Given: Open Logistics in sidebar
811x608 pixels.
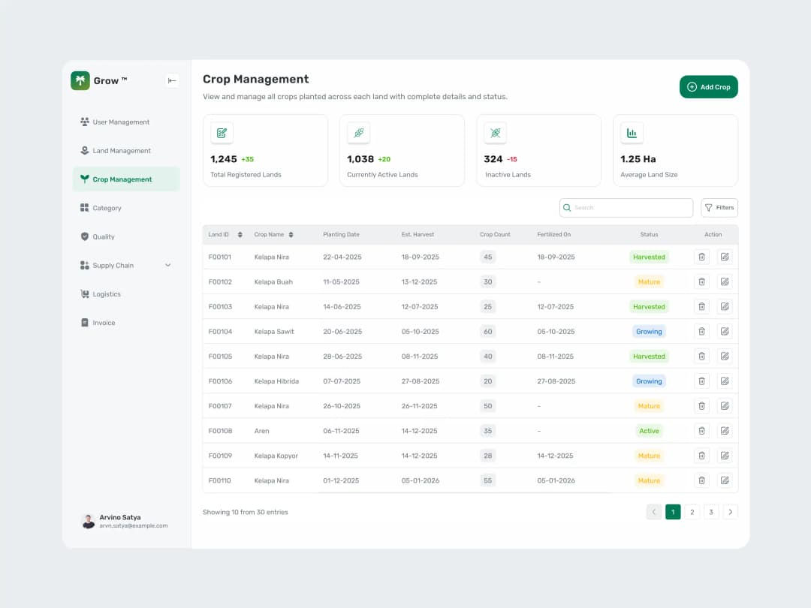Looking at the screenshot, I should (x=126, y=294).
